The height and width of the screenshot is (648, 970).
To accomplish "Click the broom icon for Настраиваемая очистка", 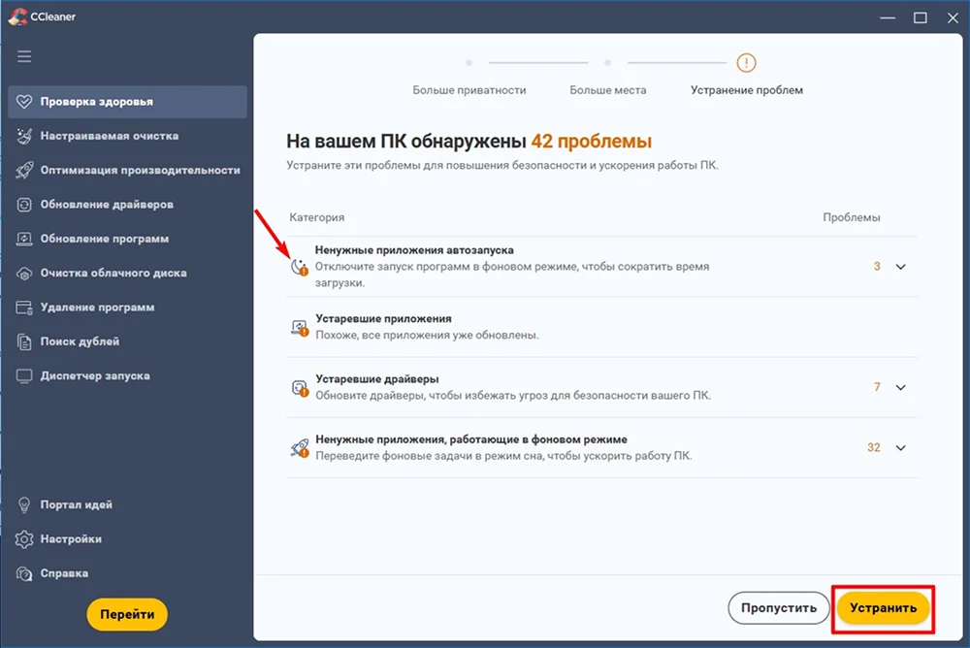I will [x=24, y=137].
